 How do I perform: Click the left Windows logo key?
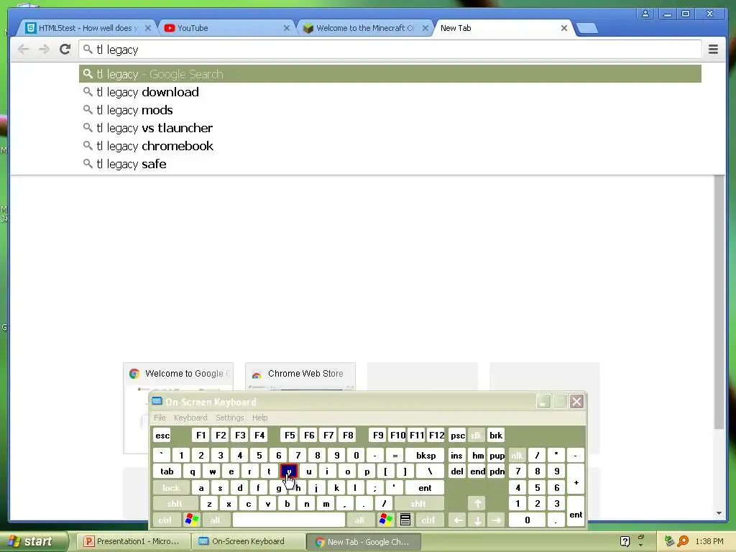(192, 520)
